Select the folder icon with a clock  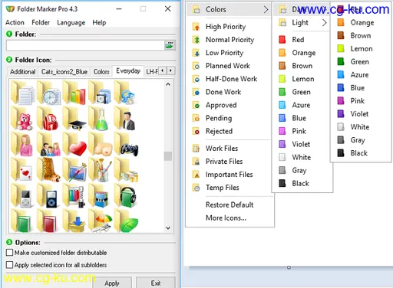point(49,93)
